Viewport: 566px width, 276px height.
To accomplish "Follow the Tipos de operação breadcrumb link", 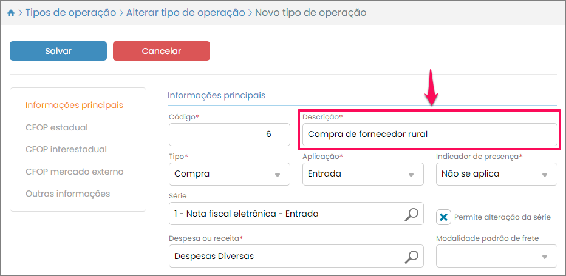I will (70, 12).
